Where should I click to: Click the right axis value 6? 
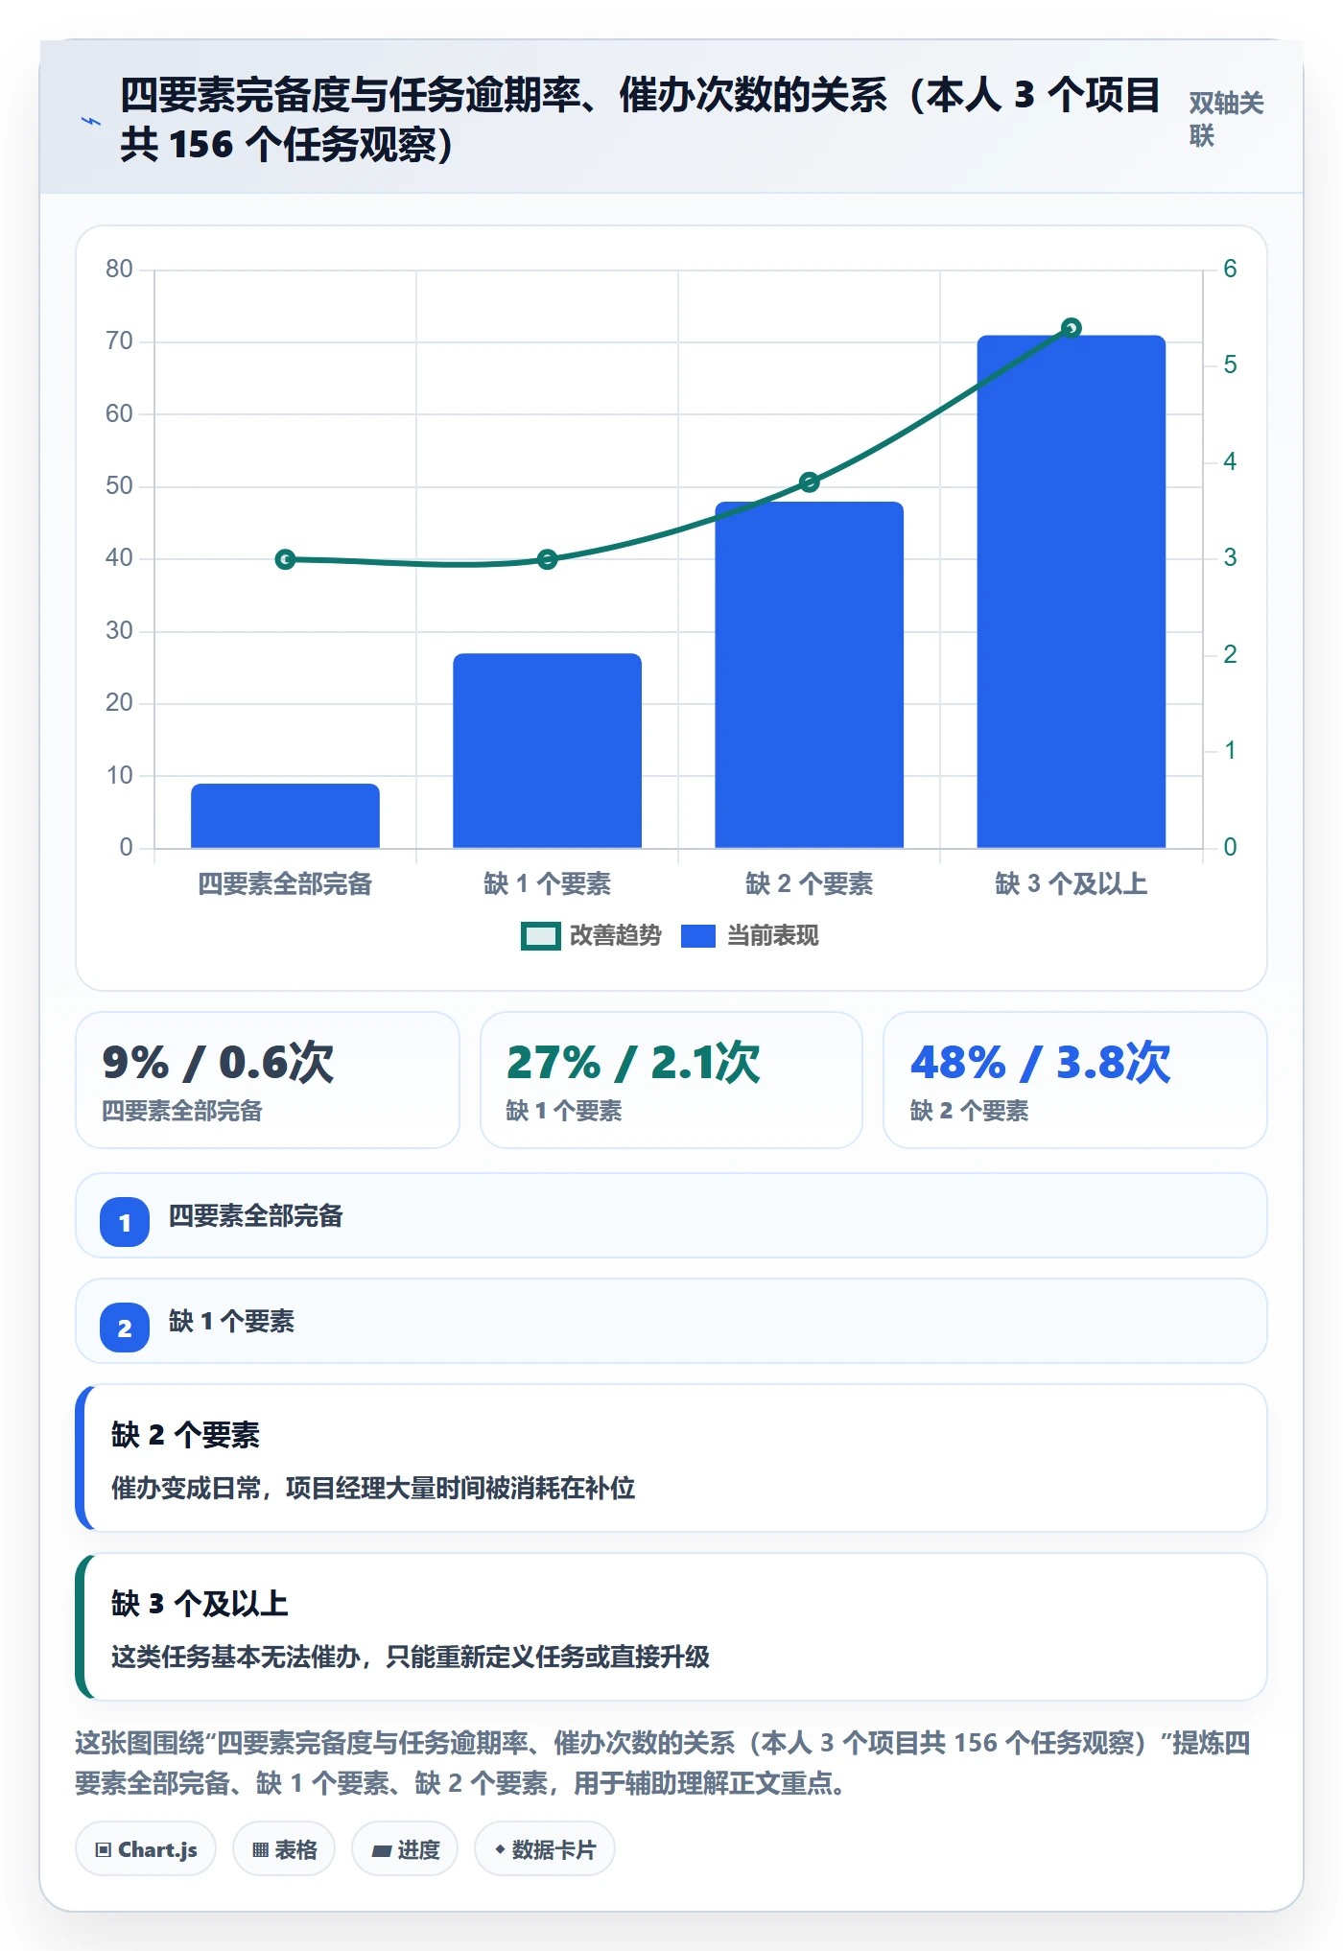point(1230,269)
